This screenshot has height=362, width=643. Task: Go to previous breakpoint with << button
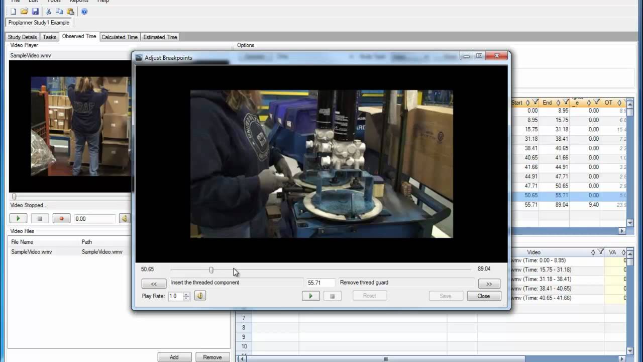154,284
